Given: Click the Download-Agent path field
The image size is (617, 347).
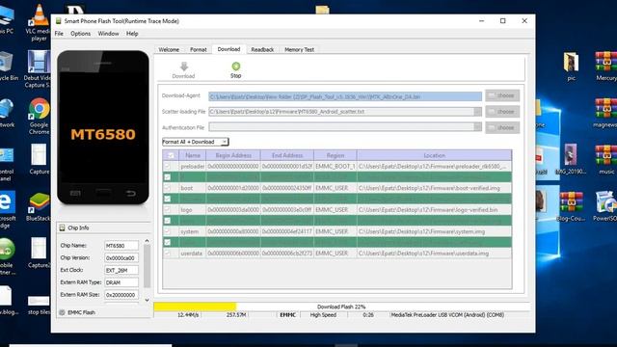Looking at the screenshot, I should click(x=345, y=96).
